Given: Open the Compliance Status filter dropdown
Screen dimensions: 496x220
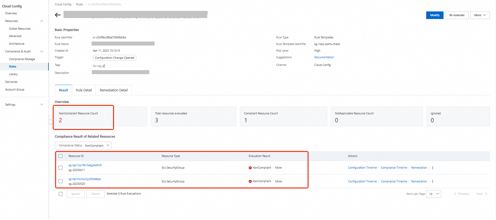Looking at the screenshot, I should point(83,145).
